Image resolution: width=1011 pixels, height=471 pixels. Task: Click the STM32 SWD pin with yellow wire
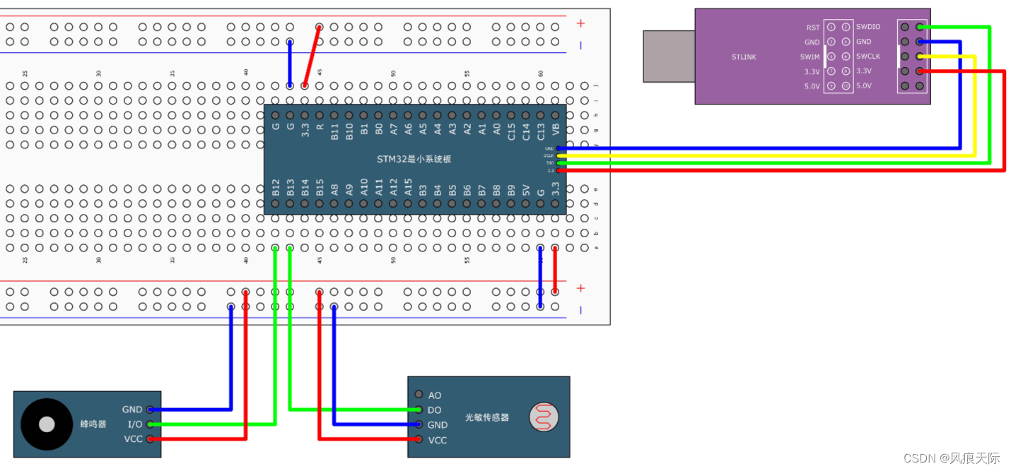[559, 155]
